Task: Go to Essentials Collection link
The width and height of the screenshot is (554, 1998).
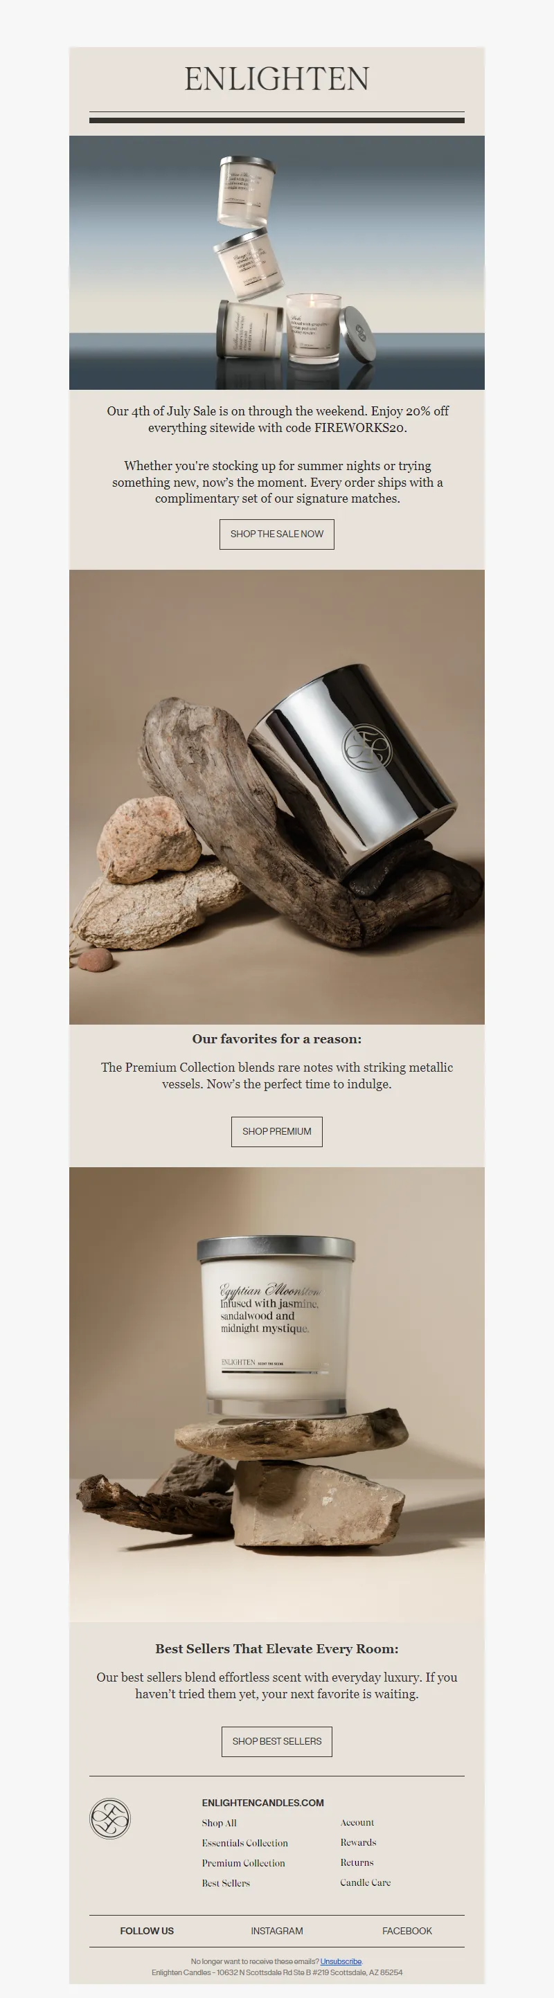Action: 245,1843
